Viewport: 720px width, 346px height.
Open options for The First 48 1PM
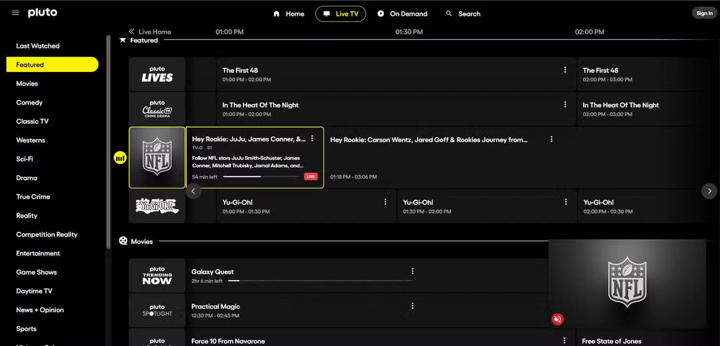[565, 70]
